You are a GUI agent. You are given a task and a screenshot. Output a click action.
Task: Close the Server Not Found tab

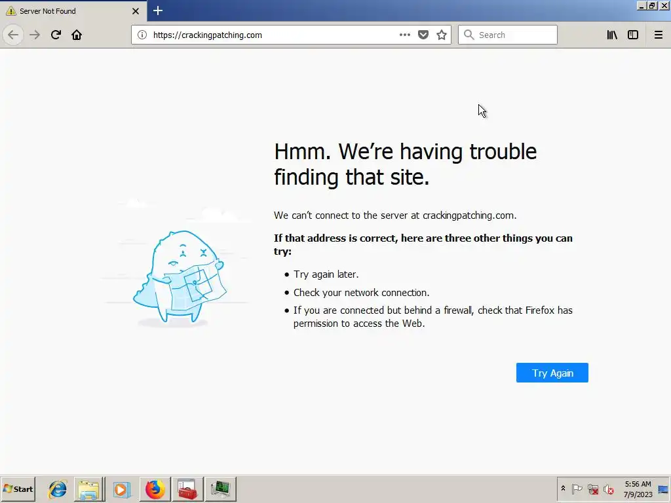(x=136, y=11)
